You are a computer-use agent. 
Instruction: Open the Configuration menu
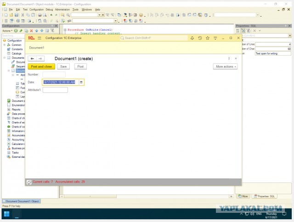[36, 10]
